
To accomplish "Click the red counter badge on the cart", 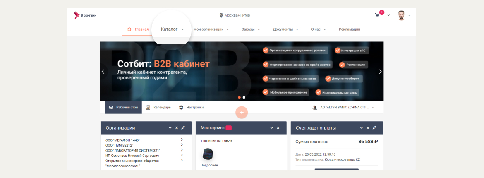I will pyautogui.click(x=382, y=12).
